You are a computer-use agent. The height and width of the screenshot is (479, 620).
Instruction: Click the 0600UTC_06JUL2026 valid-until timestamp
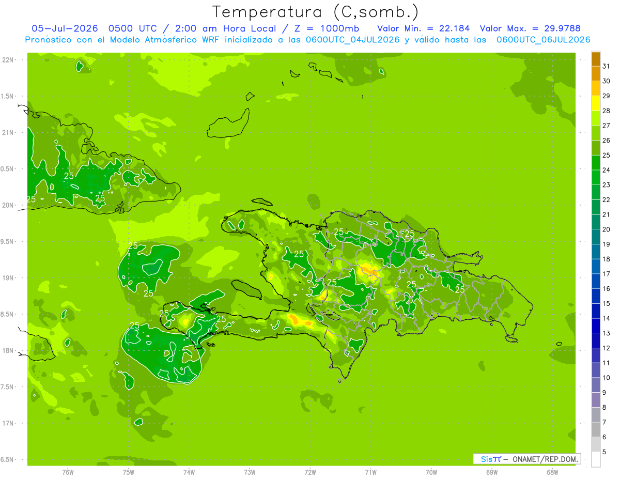[543, 40]
